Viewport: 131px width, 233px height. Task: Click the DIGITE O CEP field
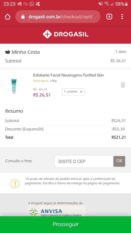[84, 161]
